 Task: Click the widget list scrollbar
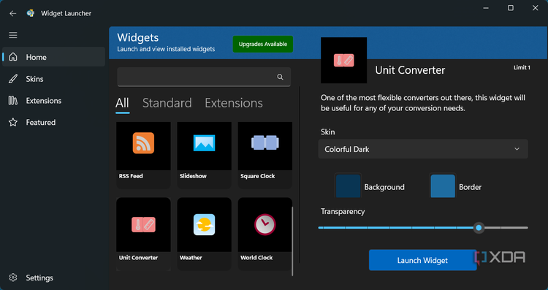tap(292, 241)
